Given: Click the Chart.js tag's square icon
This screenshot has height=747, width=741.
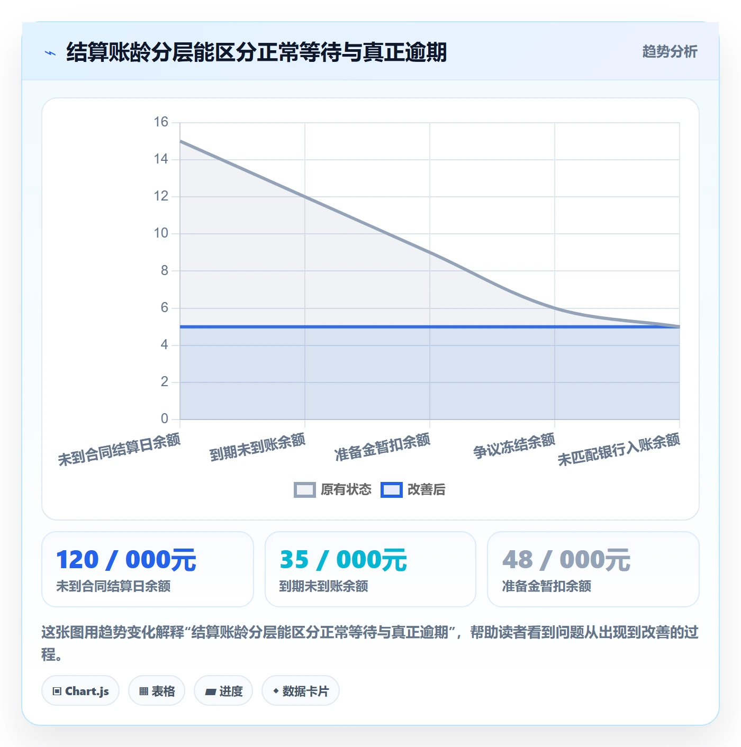Looking at the screenshot, I should tap(57, 691).
